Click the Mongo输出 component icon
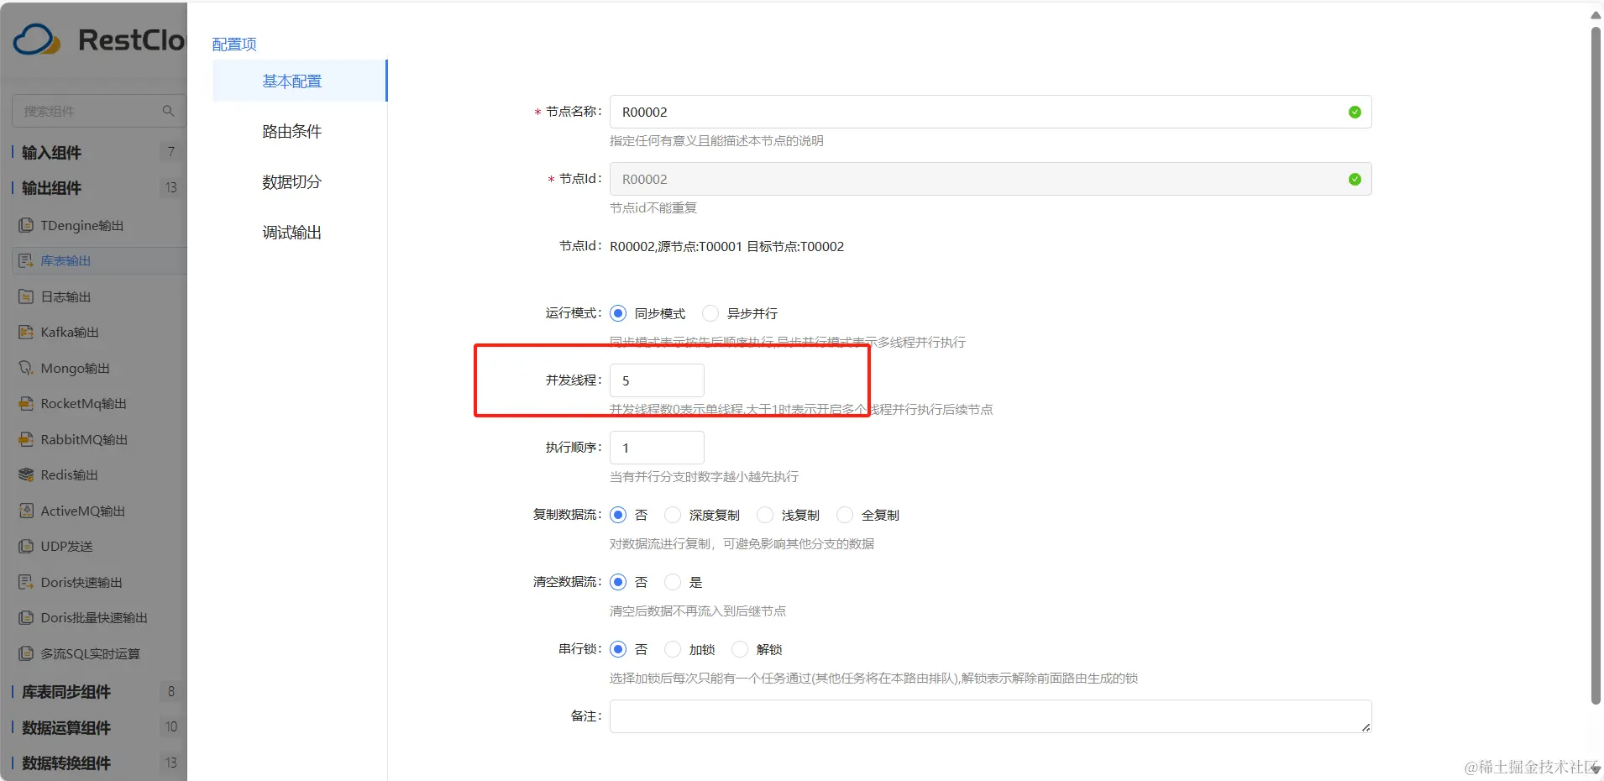This screenshot has height=781, width=1604. point(26,368)
